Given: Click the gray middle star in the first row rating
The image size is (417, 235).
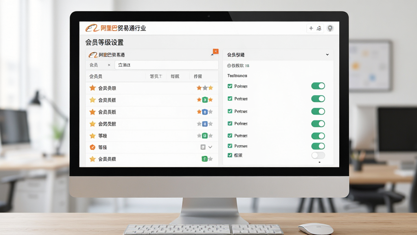Looking at the screenshot, I should tap(205, 88).
